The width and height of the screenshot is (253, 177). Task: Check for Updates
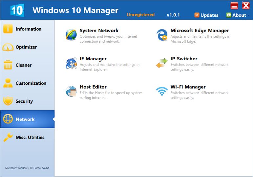pyautogui.click(x=206, y=15)
